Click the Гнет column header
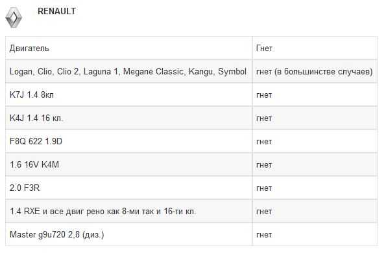The height and width of the screenshot is (253, 386). tap(315, 48)
